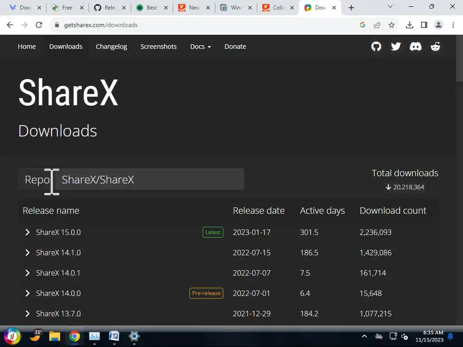
Task: Share this page via share icon
Action: [377, 25]
